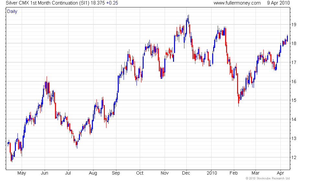Click the chart title 'Silver CMX 1st Month Continuation (SI1)'

48,3
